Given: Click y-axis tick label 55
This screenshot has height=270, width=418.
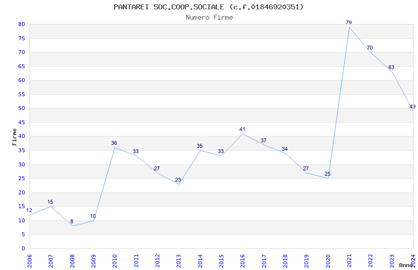Looking at the screenshot, I should pyautogui.click(x=22, y=94).
